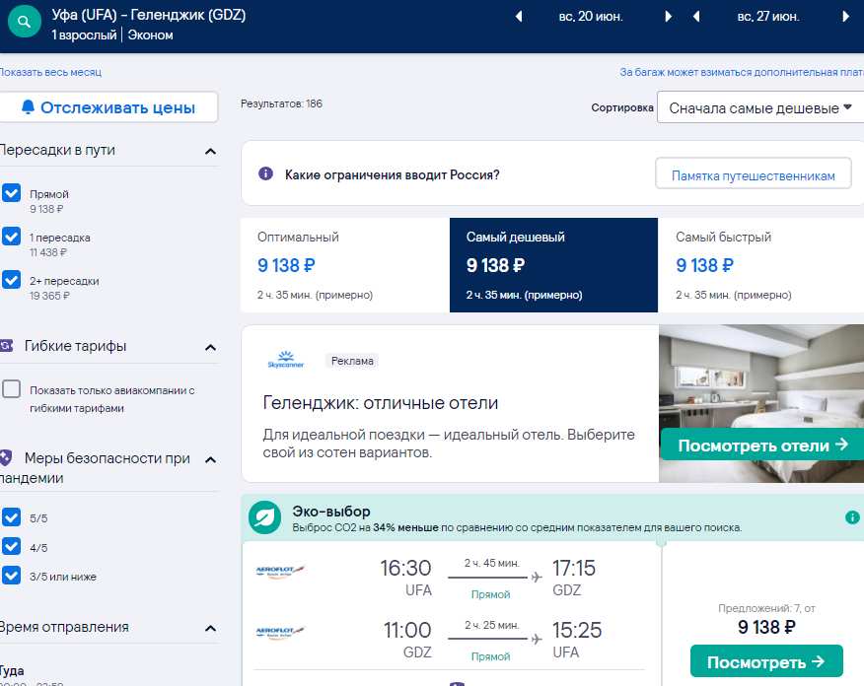This screenshot has width=864, height=686.
Task: Open the Сортировка dropdown
Action: (760, 107)
